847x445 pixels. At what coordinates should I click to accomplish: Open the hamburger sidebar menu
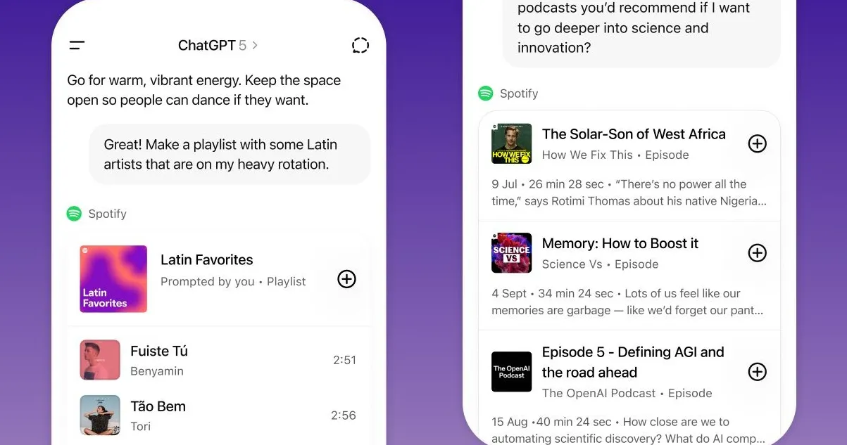77,46
